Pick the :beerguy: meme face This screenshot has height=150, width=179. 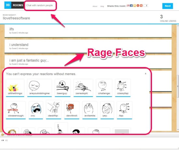pyautogui.click(x=62, y=88)
